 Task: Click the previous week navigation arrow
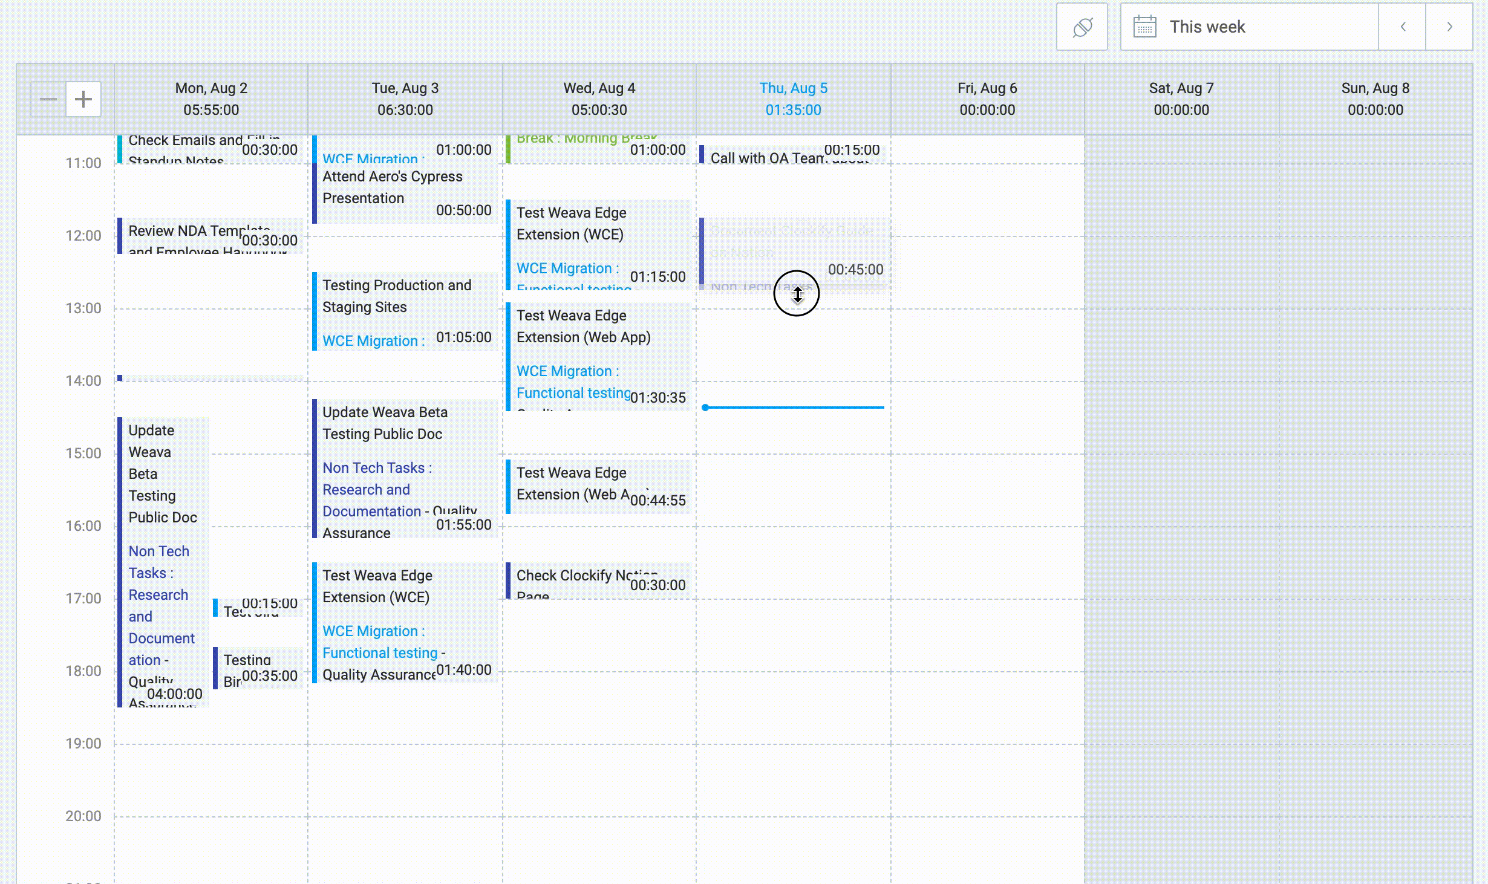[x=1402, y=27]
